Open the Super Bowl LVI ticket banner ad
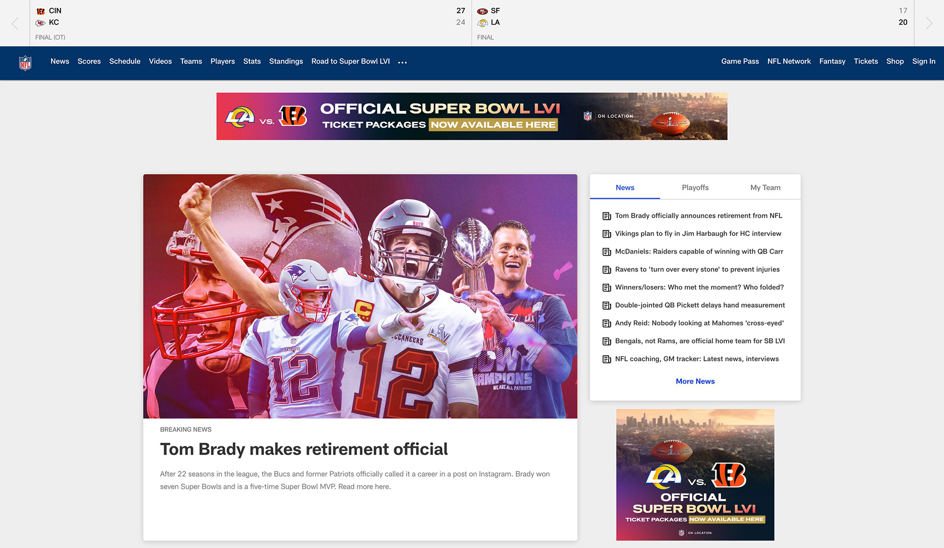 tap(472, 116)
